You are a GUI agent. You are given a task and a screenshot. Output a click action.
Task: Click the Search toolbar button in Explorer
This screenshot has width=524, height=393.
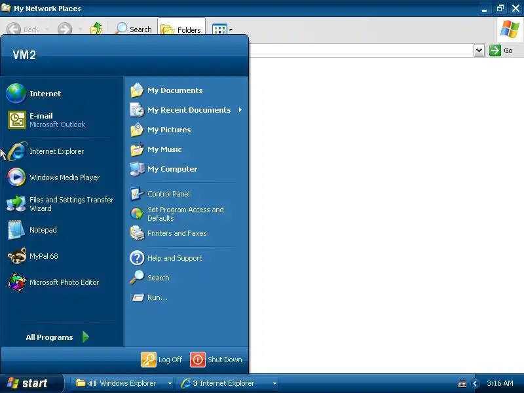pyautogui.click(x=134, y=29)
